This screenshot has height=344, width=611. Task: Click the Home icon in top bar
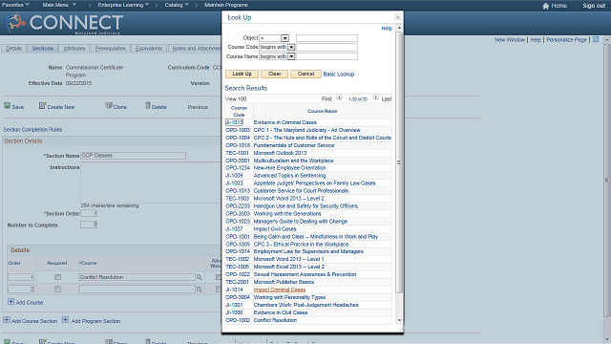click(x=545, y=6)
